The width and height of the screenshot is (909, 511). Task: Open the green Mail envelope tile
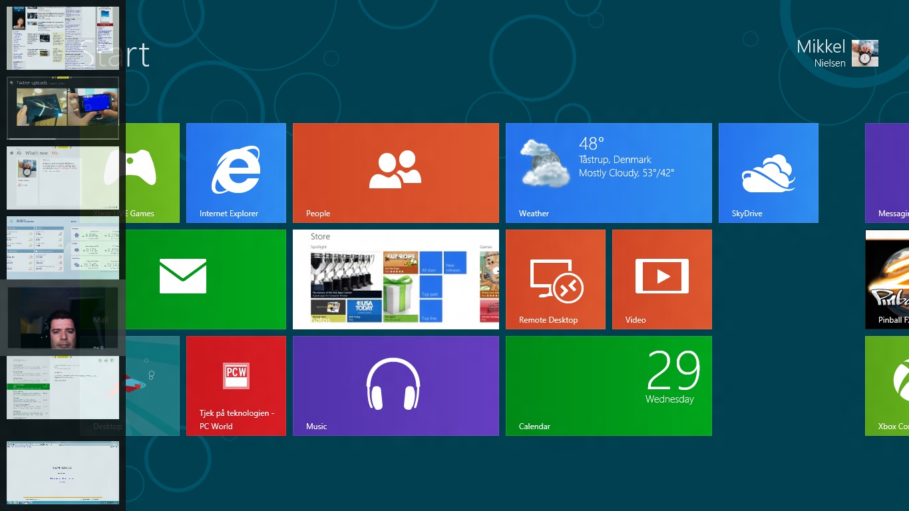200,278
